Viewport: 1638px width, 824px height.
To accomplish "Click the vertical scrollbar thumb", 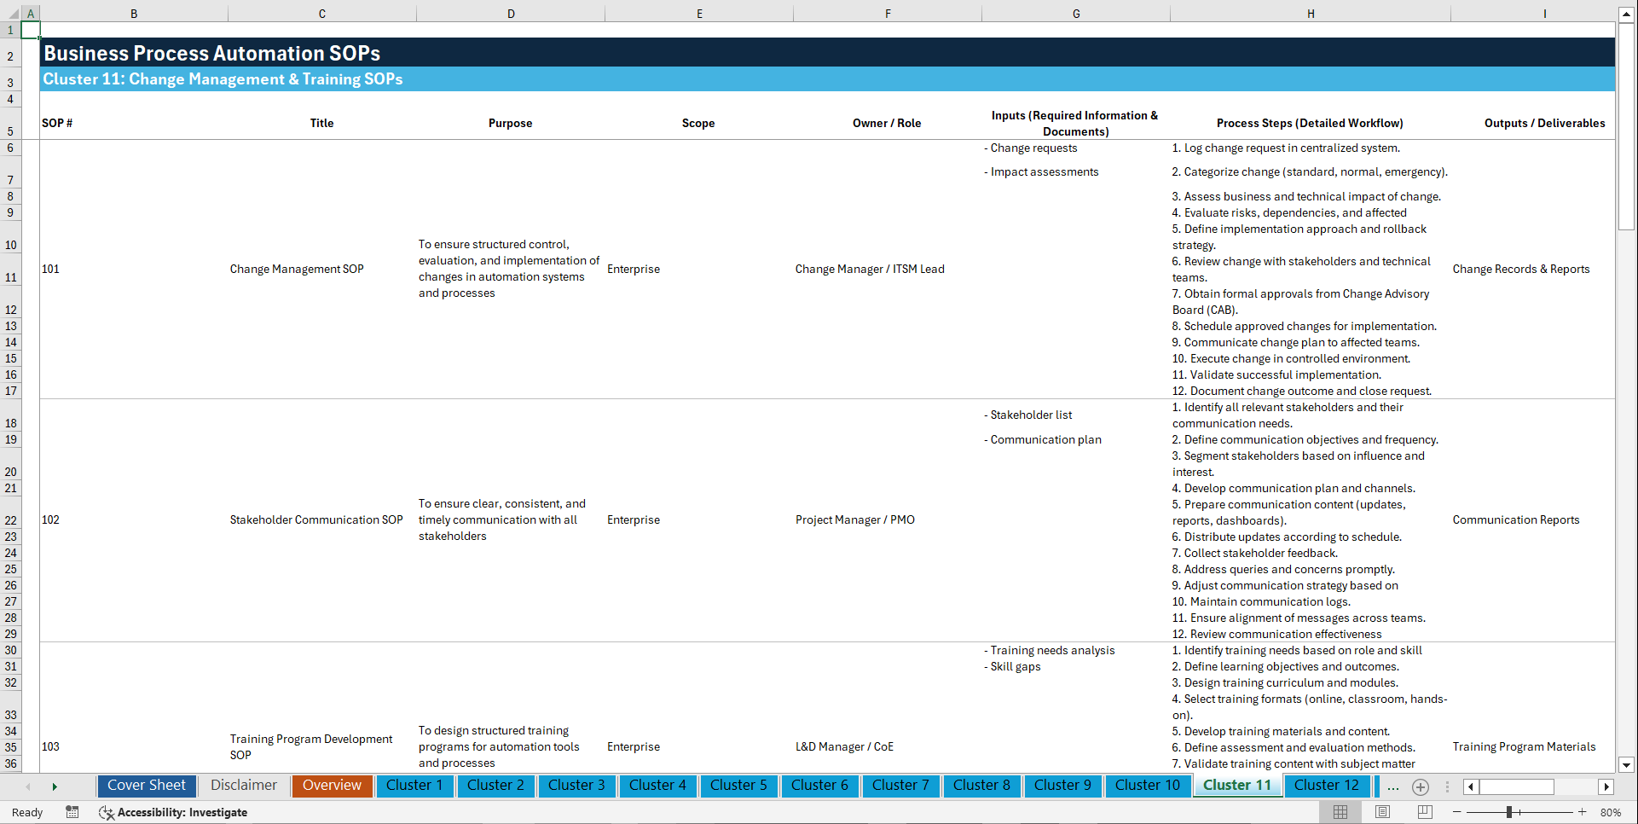I will 1626,126.
